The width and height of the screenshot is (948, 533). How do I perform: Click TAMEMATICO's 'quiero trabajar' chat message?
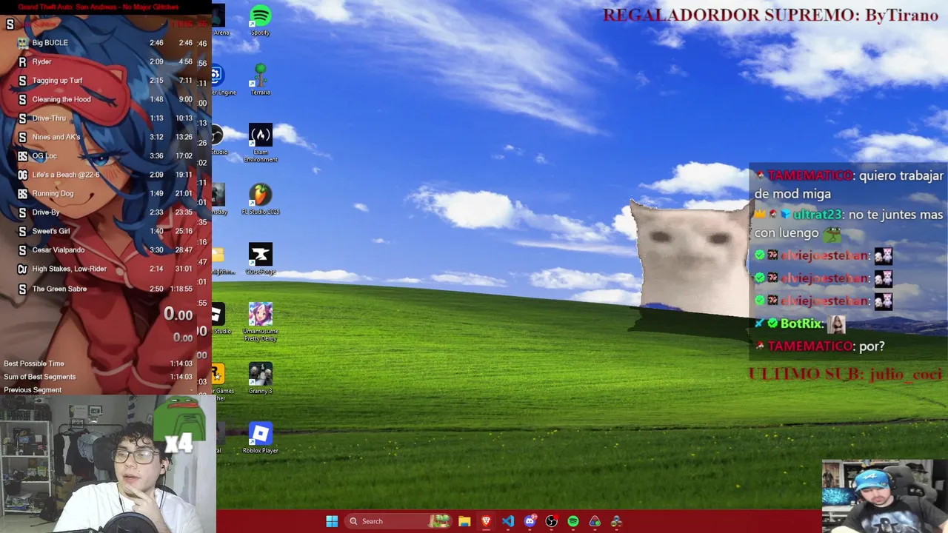(849, 184)
